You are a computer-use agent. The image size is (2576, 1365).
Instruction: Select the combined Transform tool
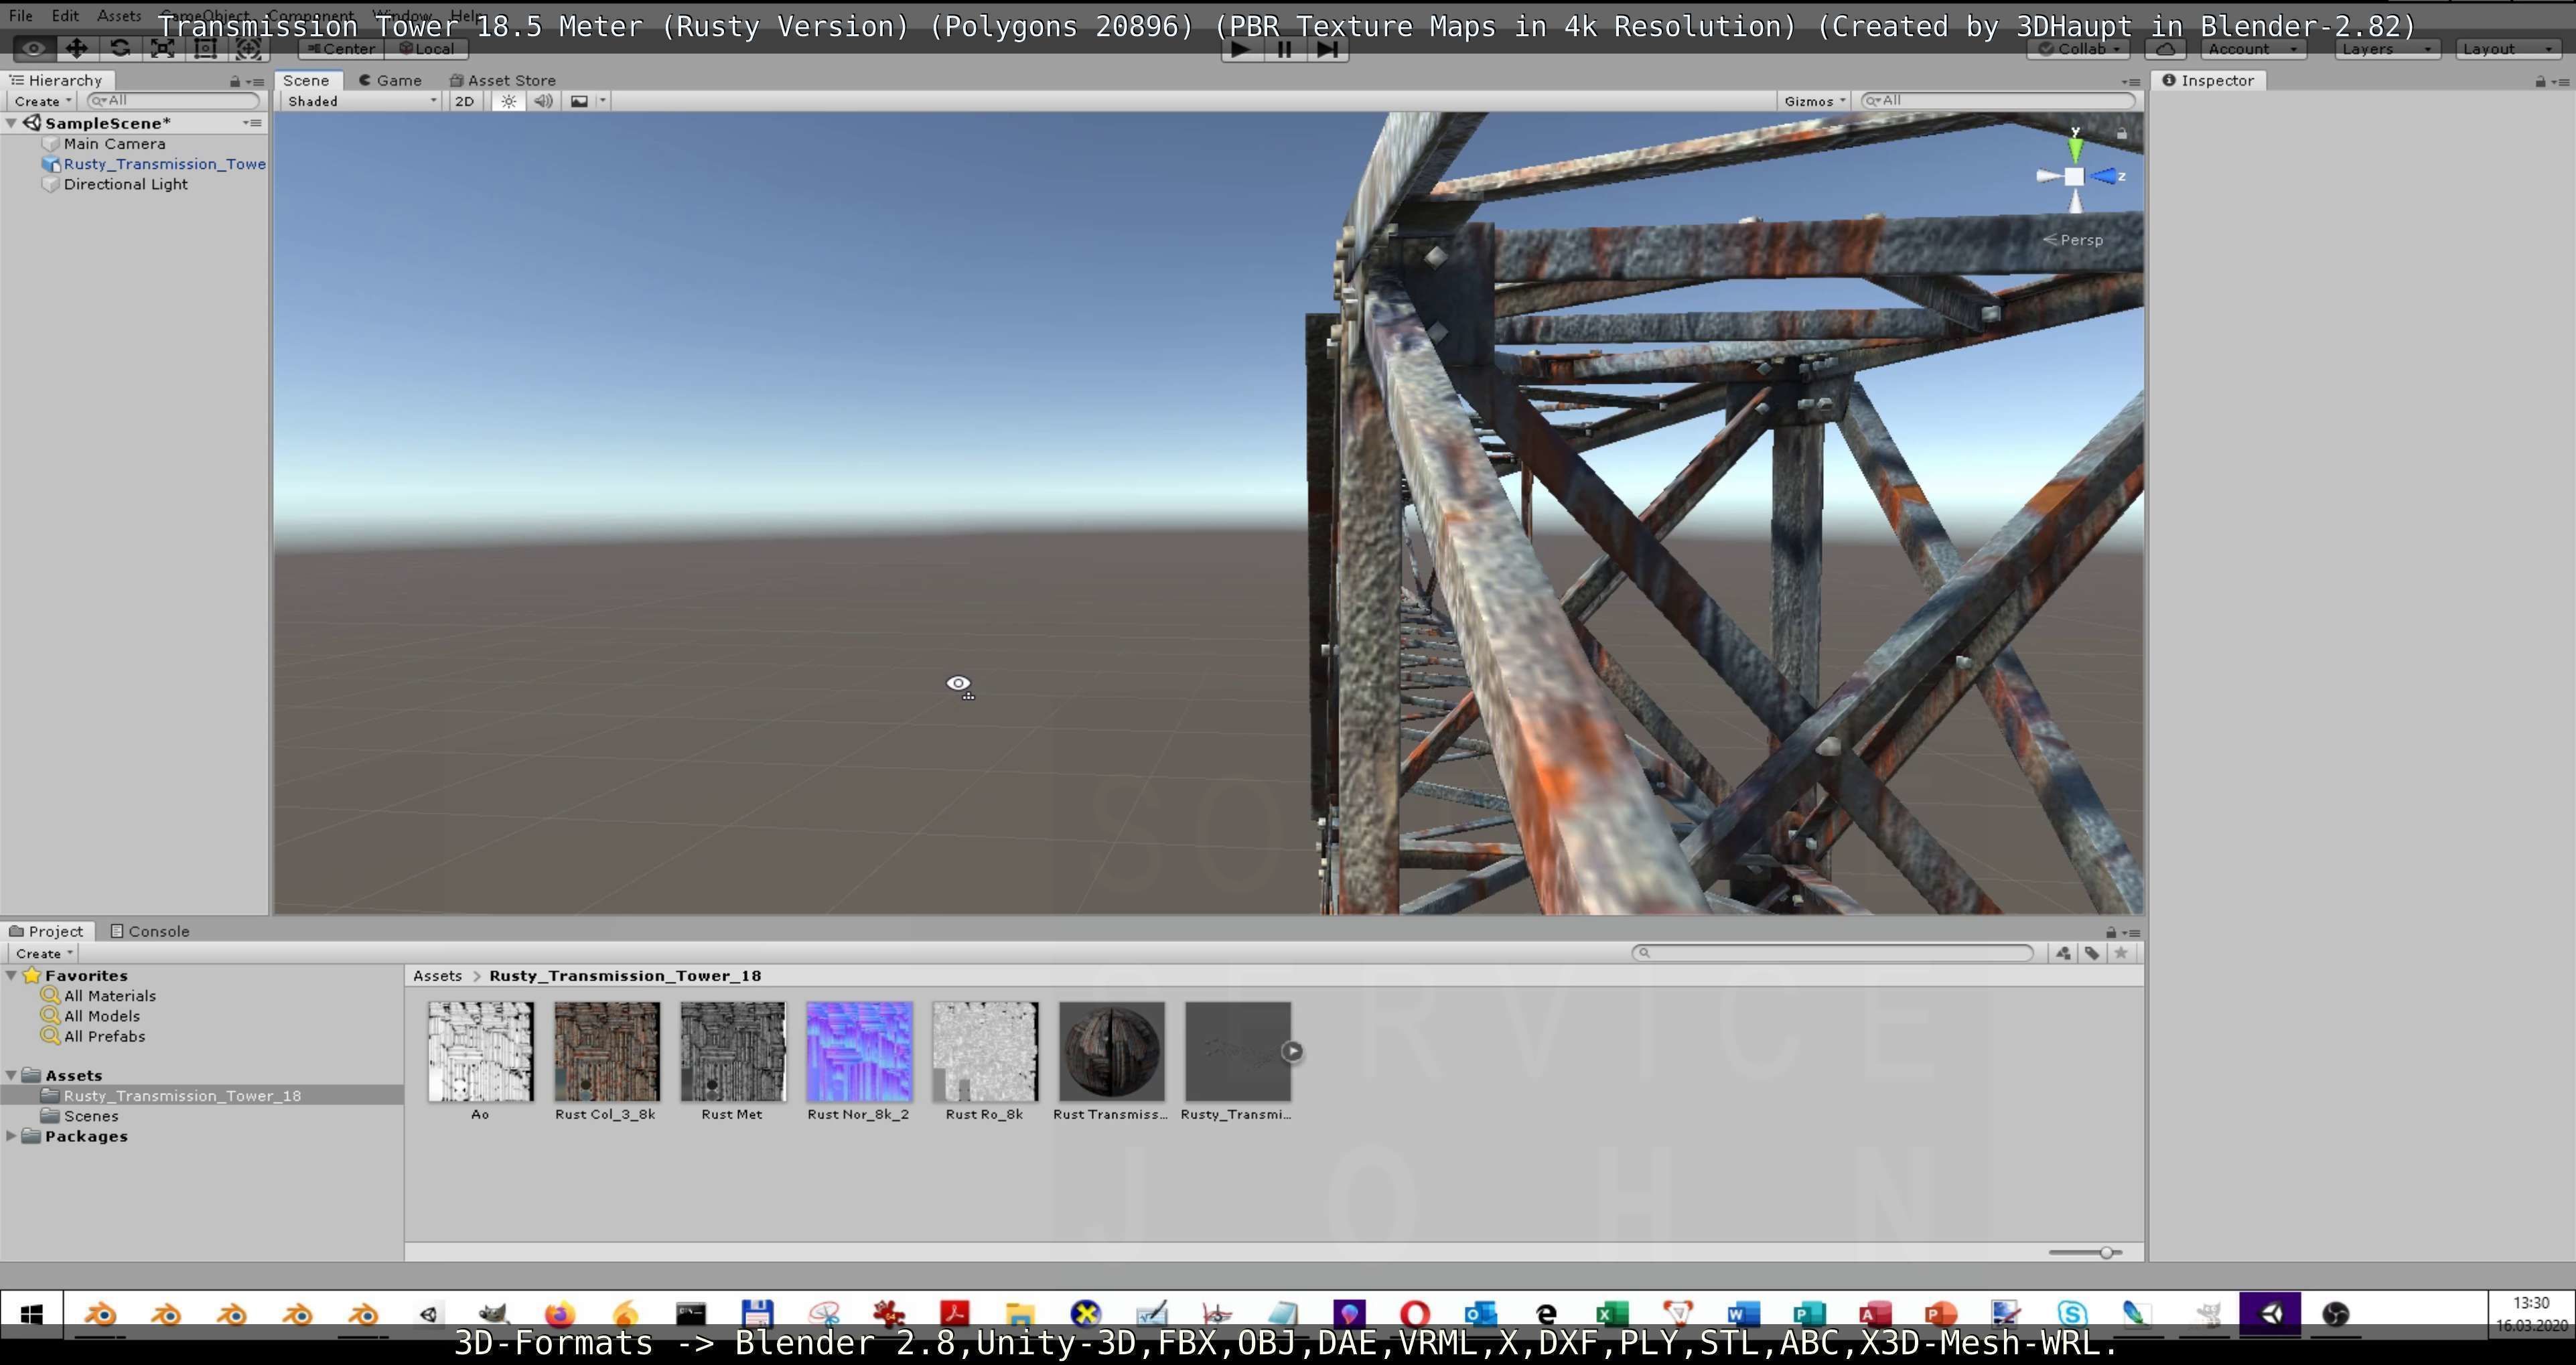pos(249,48)
